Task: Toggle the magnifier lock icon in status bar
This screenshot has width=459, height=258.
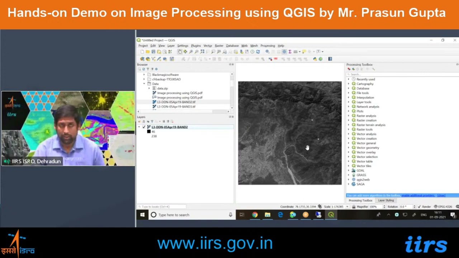Action: coord(354,207)
